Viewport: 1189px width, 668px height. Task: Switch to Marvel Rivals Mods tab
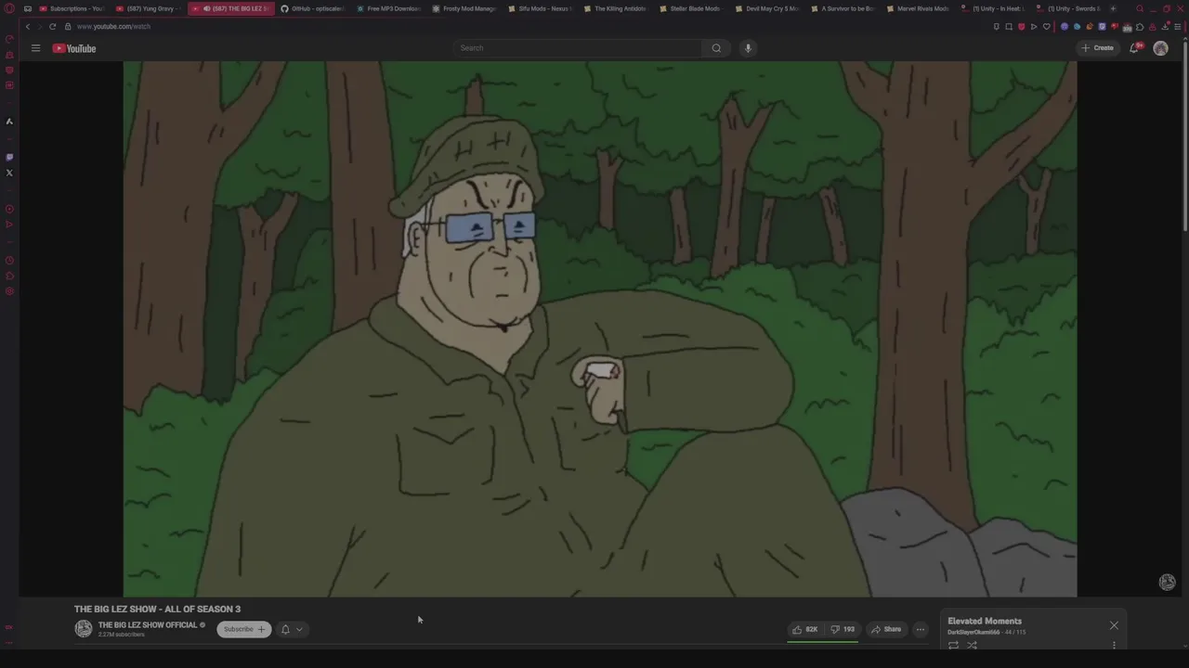919,8
